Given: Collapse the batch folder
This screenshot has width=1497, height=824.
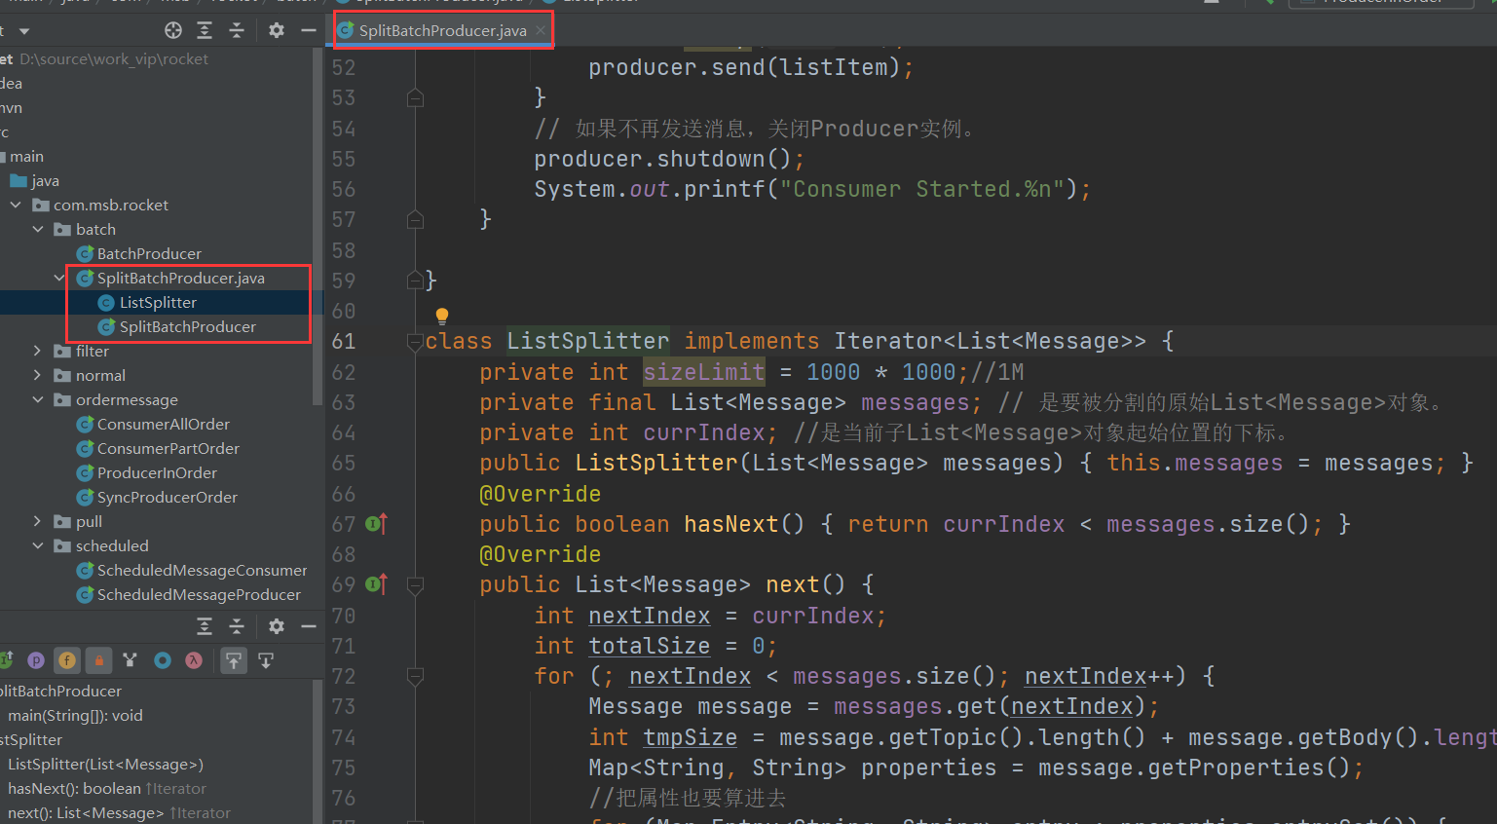Looking at the screenshot, I should (38, 229).
